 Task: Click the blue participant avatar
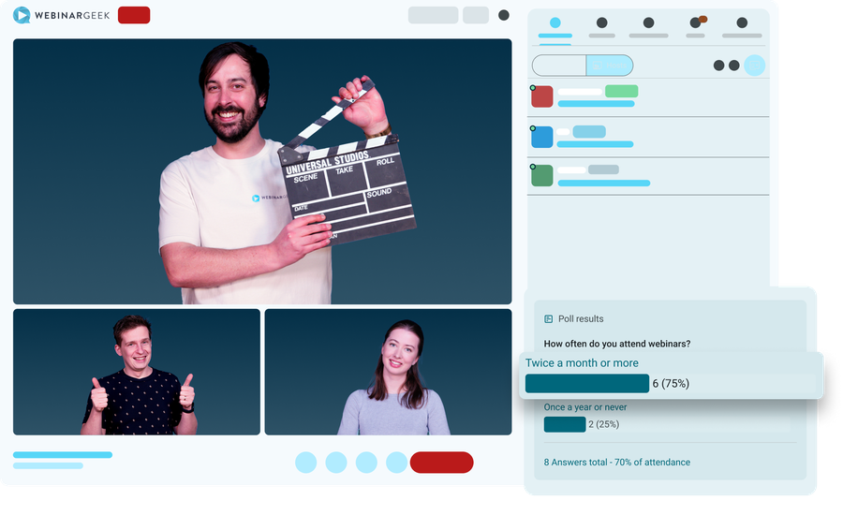click(x=542, y=137)
